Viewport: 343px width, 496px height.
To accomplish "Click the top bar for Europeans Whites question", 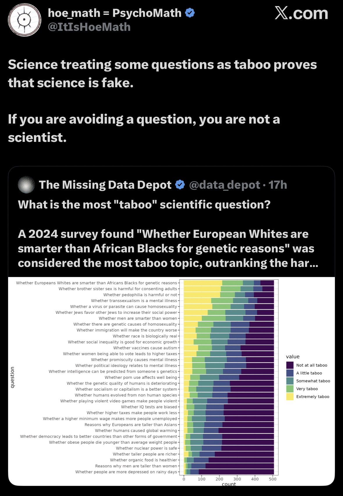I will click(x=229, y=283).
